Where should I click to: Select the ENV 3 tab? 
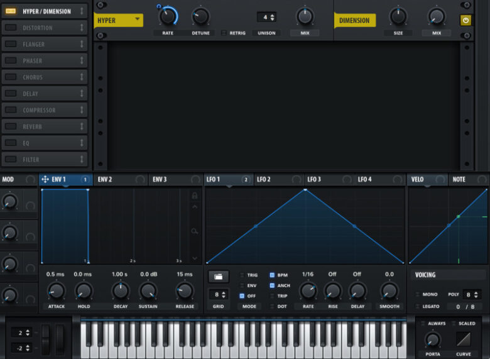tap(175, 180)
